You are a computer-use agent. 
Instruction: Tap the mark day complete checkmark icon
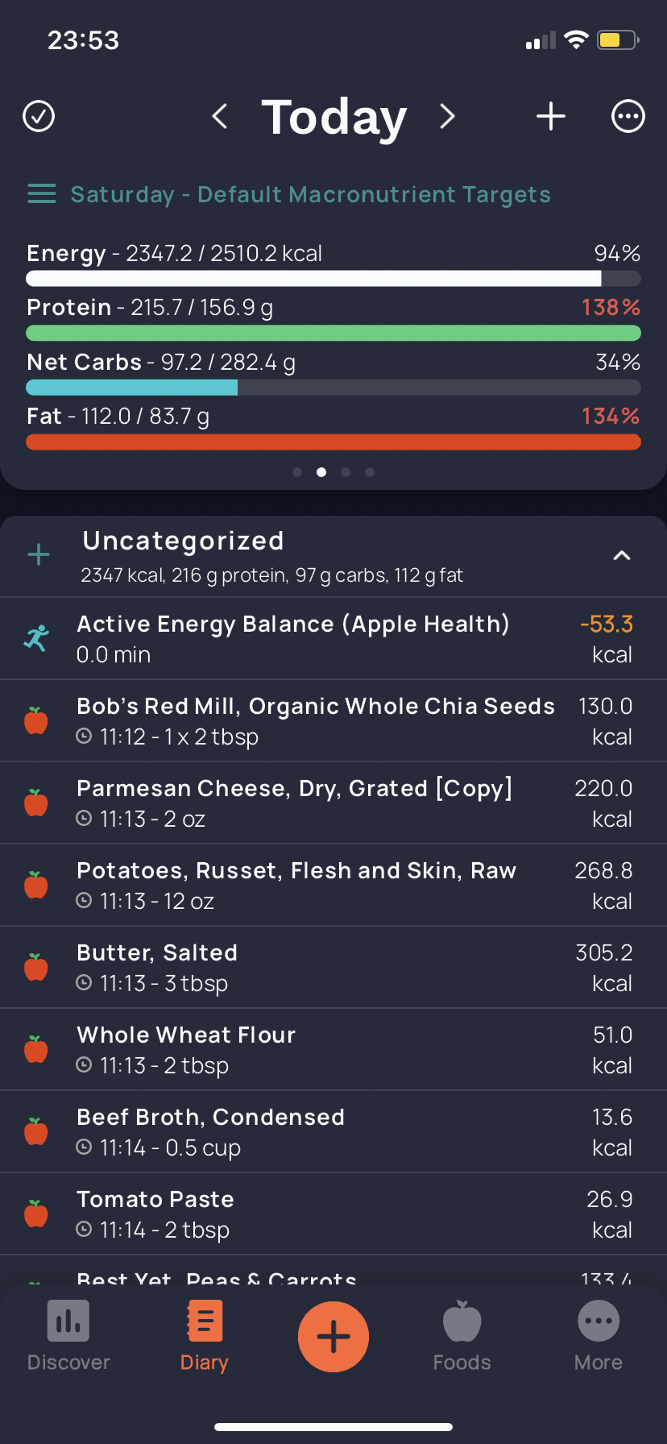pyautogui.click(x=39, y=116)
